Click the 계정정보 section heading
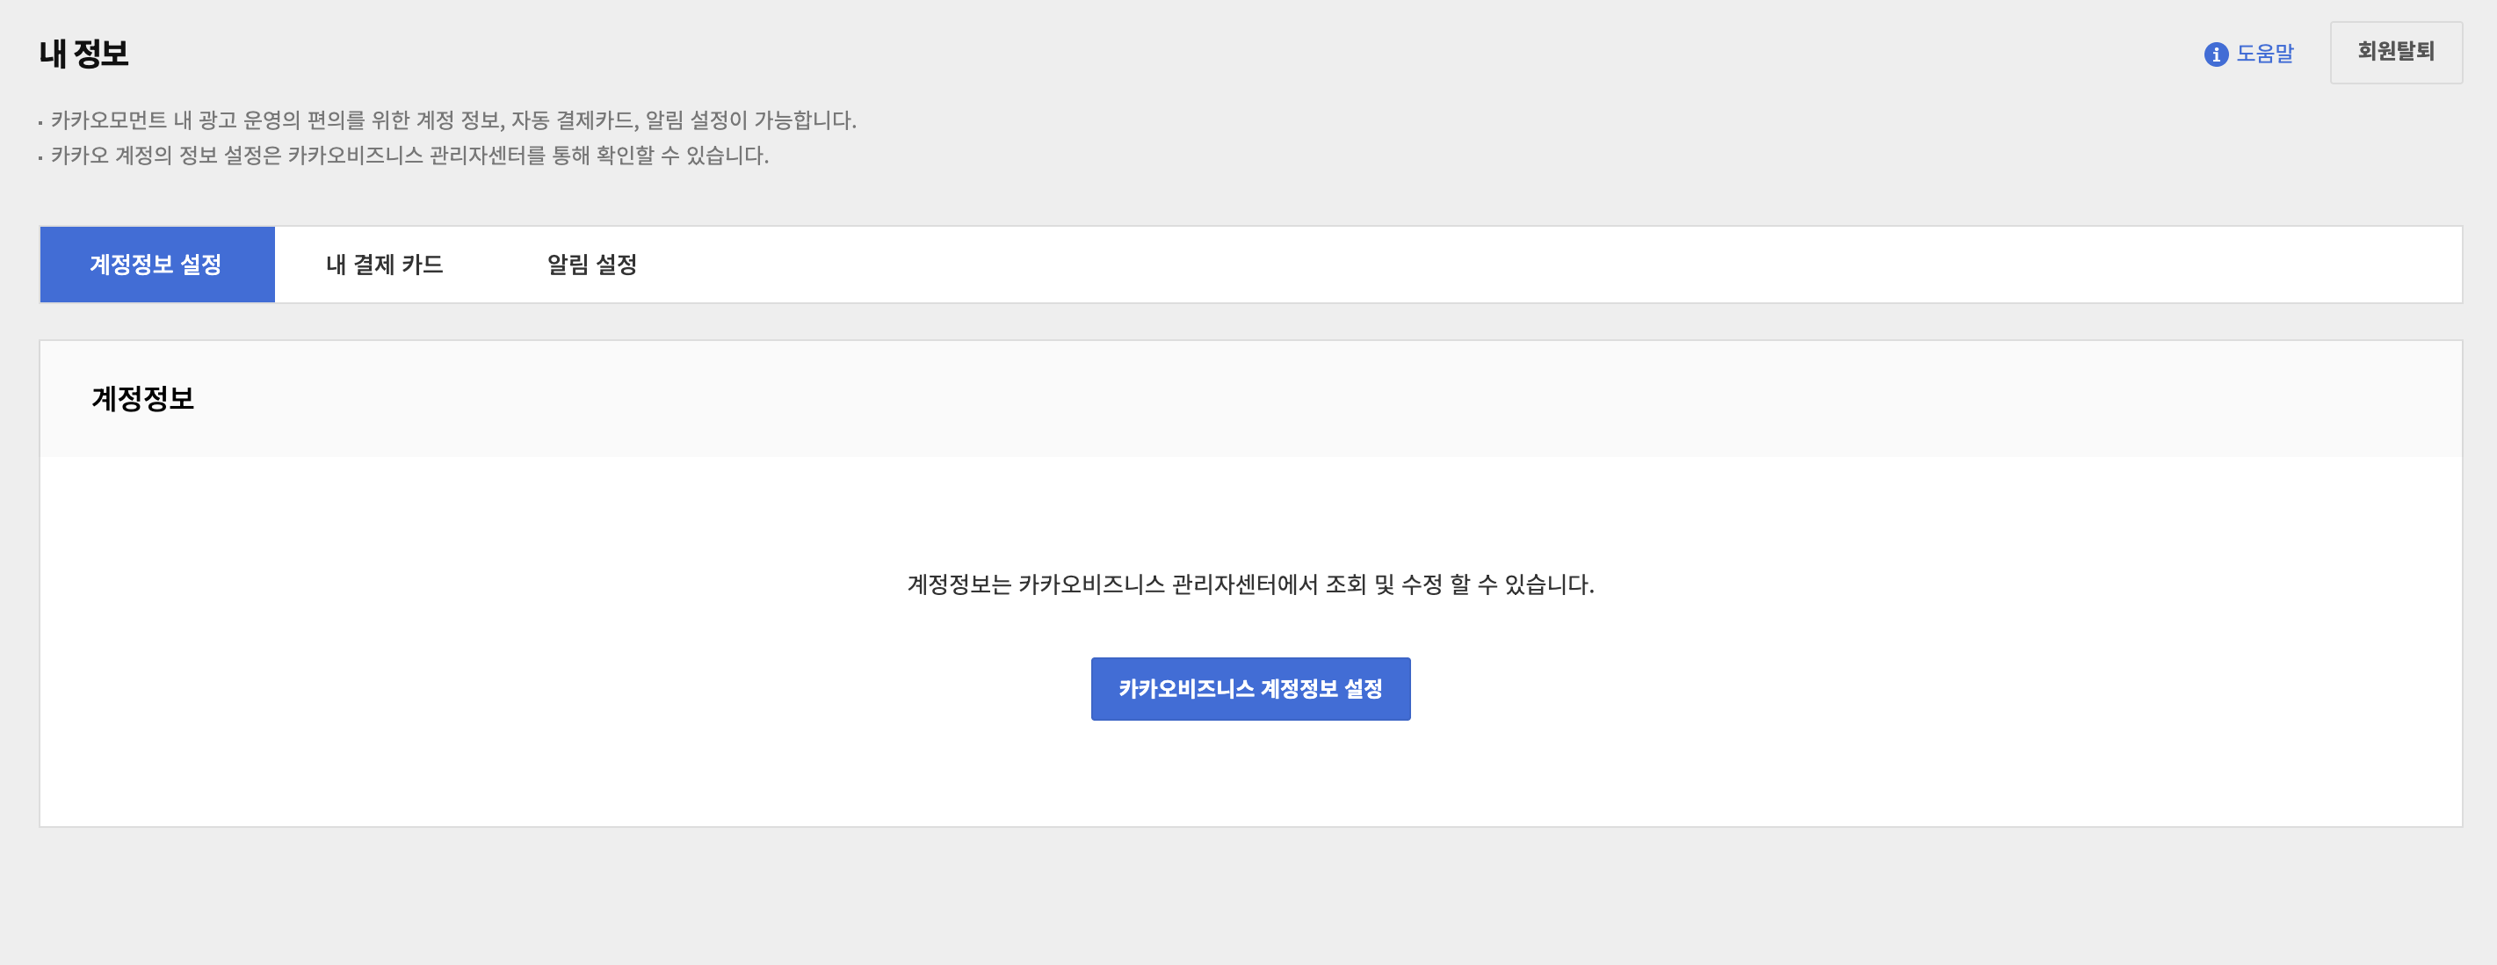This screenshot has width=2497, height=965. click(x=142, y=399)
